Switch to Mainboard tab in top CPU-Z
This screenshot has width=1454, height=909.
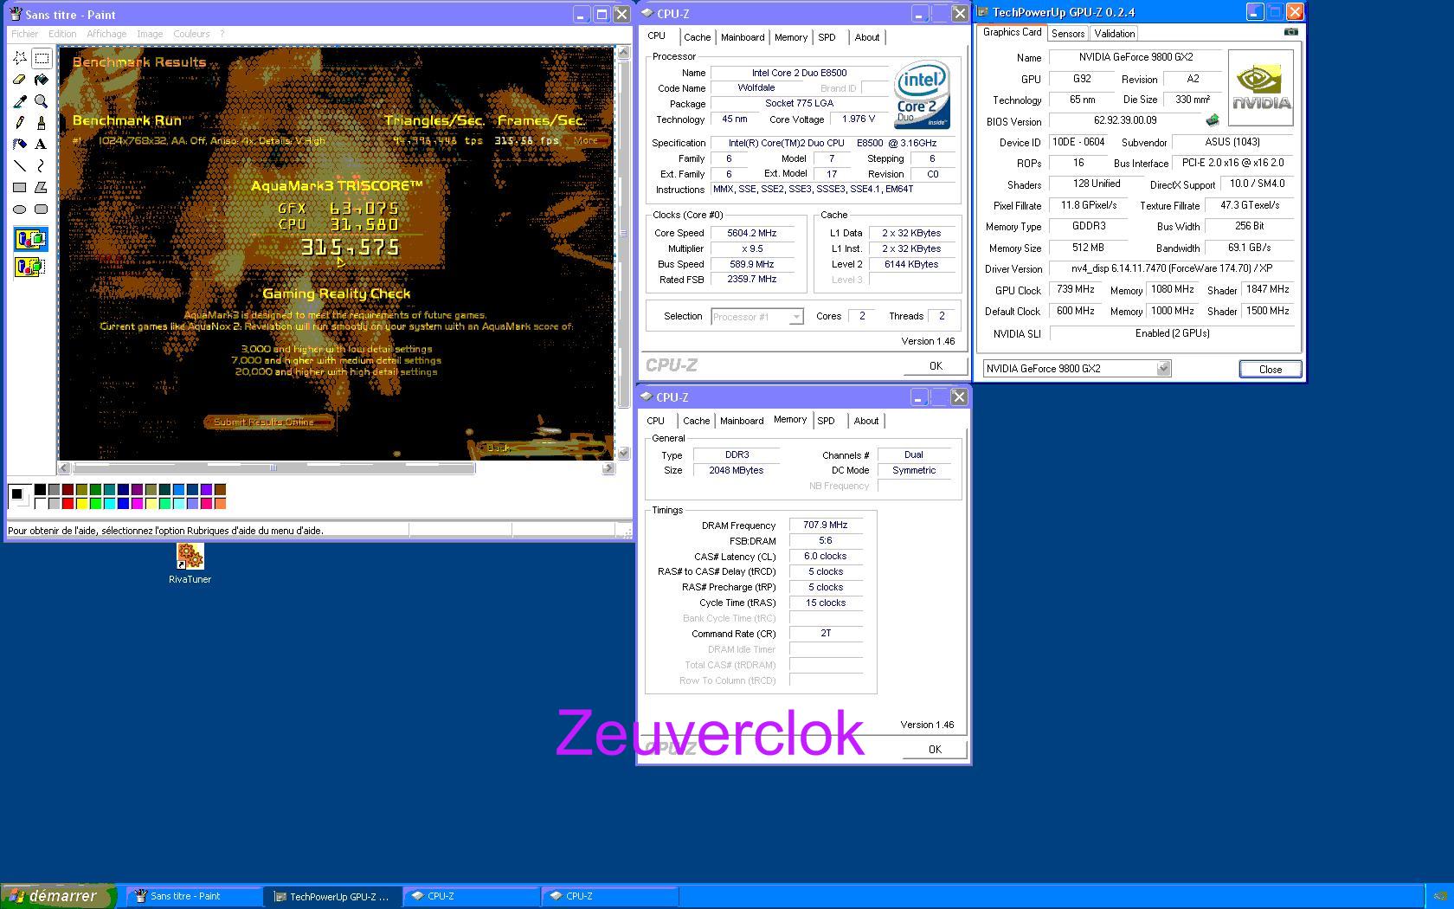pos(743,37)
